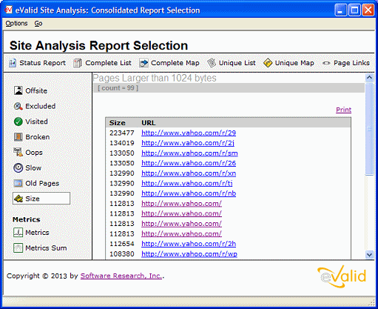Image resolution: width=378 pixels, height=309 pixels.
Task: Select Old Pages report
Action: (42, 183)
